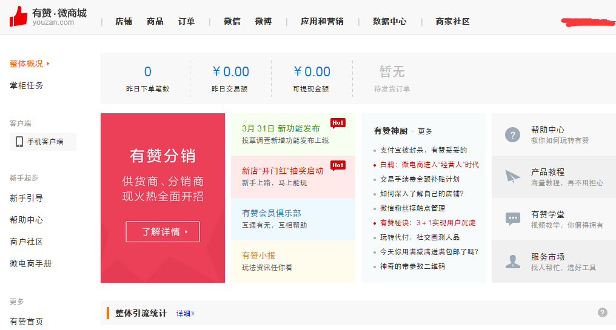Open the 有赞学堂 panel title

click(x=547, y=214)
